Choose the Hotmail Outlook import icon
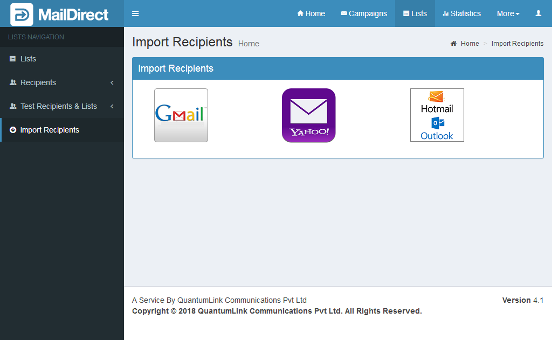Screen dimensions: 552x340 point(437,115)
